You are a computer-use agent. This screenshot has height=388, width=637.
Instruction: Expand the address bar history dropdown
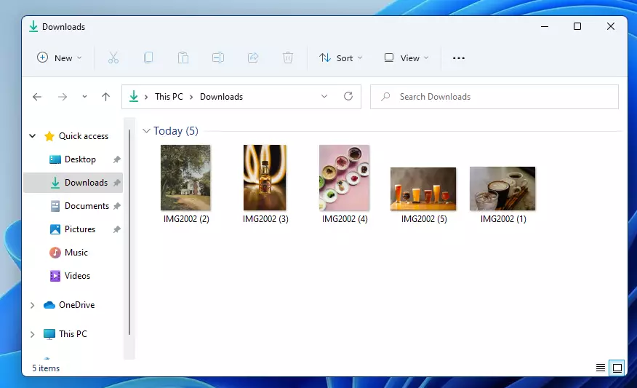324,96
